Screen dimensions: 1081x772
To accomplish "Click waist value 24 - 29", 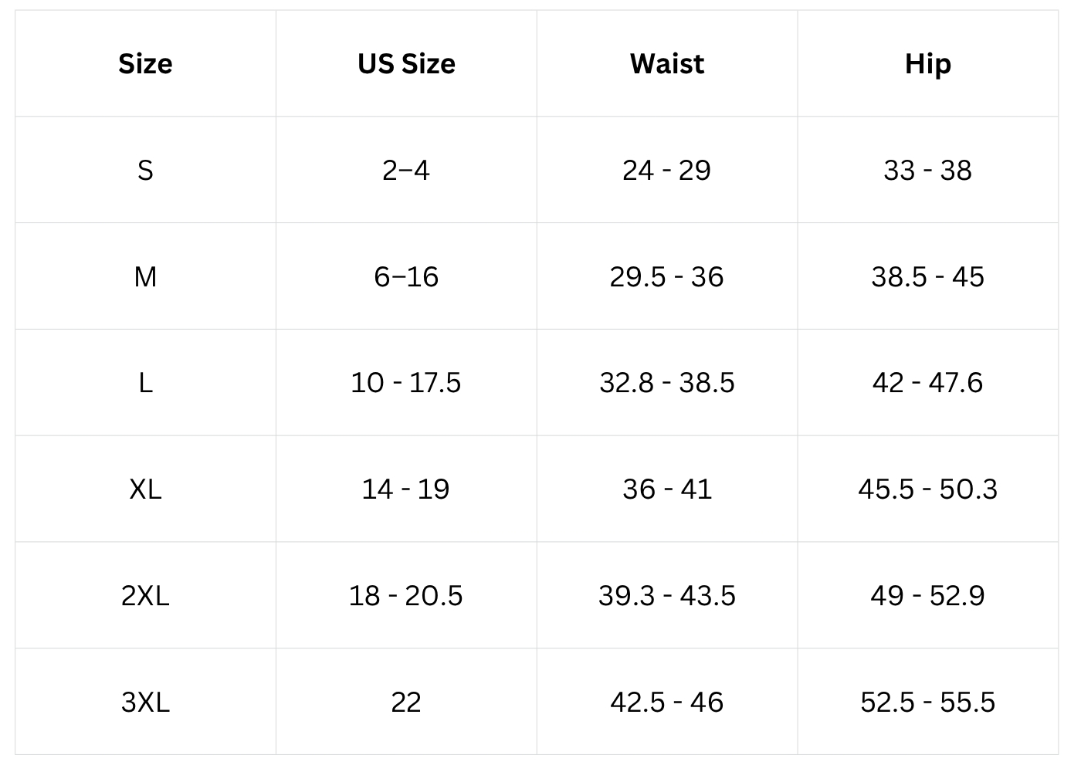I will coord(667,170).
